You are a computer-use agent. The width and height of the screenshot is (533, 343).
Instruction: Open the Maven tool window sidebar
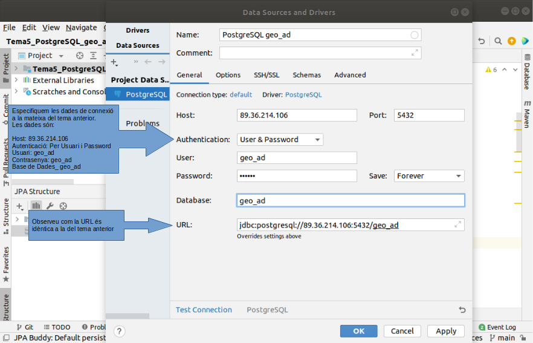pyautogui.click(x=527, y=114)
